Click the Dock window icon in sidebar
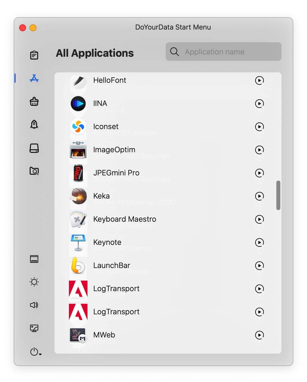The width and height of the screenshot is (307, 382). pyautogui.click(x=34, y=259)
